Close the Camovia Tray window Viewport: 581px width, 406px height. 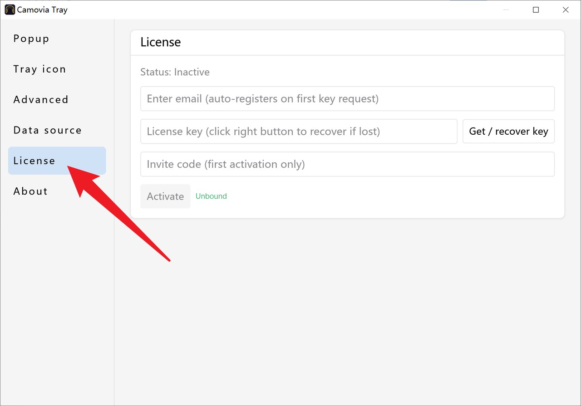566,10
